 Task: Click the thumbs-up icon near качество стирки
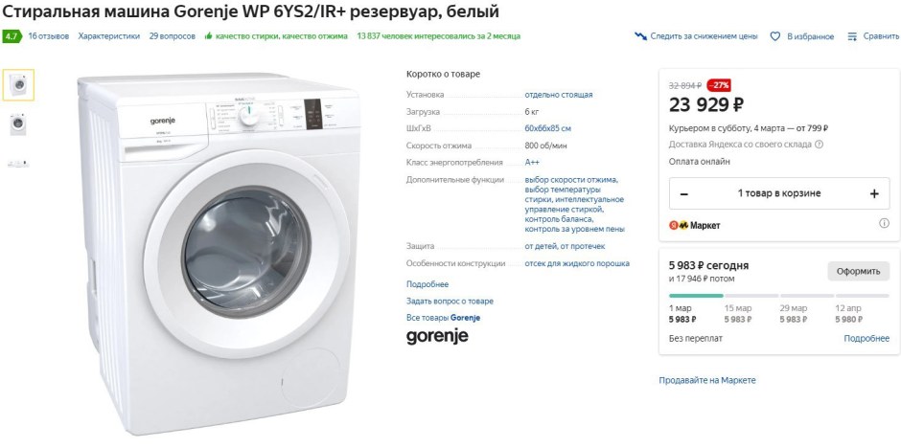click(209, 36)
